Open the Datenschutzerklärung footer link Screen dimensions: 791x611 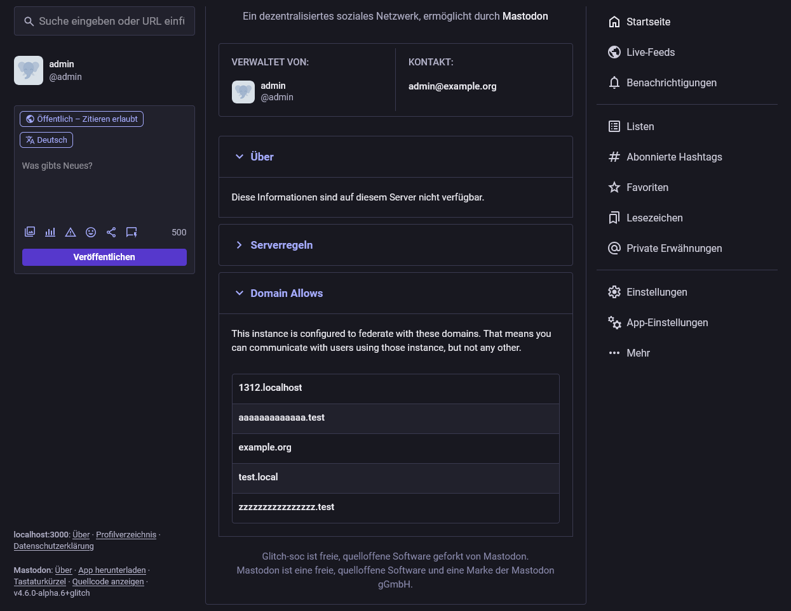click(x=53, y=546)
